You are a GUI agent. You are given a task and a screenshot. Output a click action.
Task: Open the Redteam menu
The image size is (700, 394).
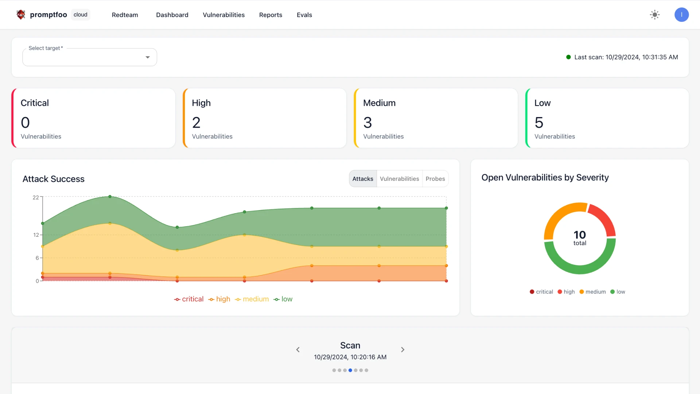coord(125,15)
